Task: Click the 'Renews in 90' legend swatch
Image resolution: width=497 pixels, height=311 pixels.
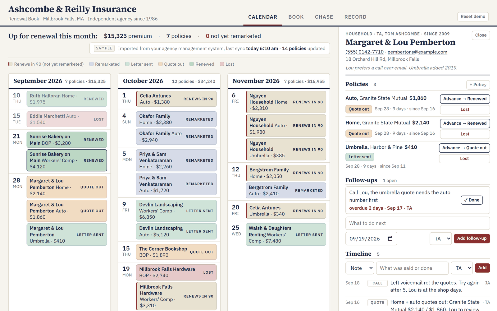Action: pos(10,64)
